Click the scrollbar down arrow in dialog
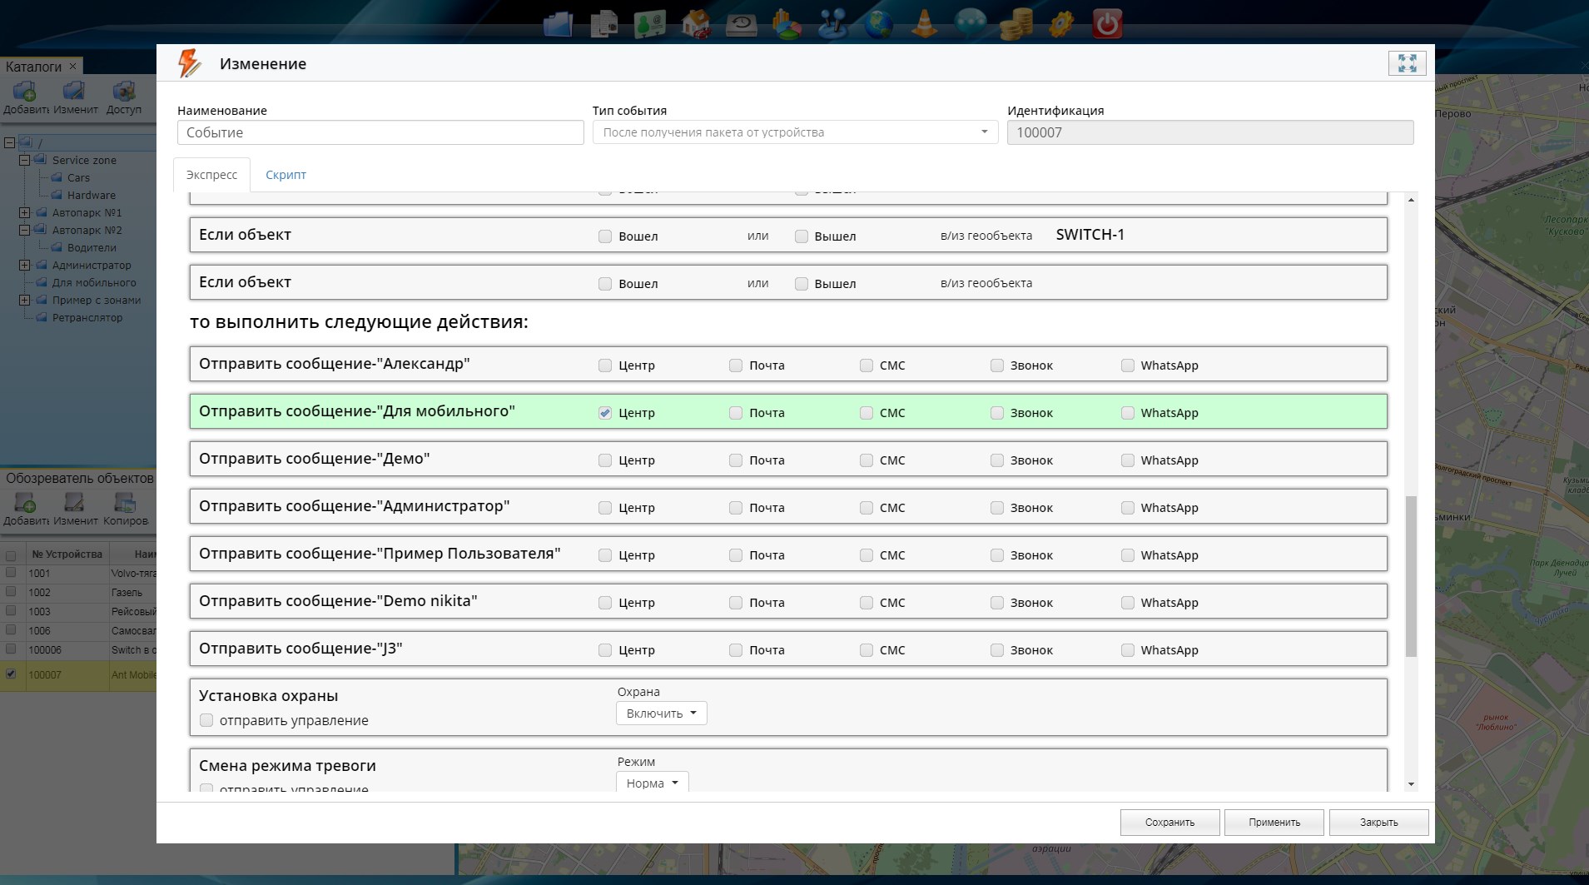 [x=1411, y=784]
